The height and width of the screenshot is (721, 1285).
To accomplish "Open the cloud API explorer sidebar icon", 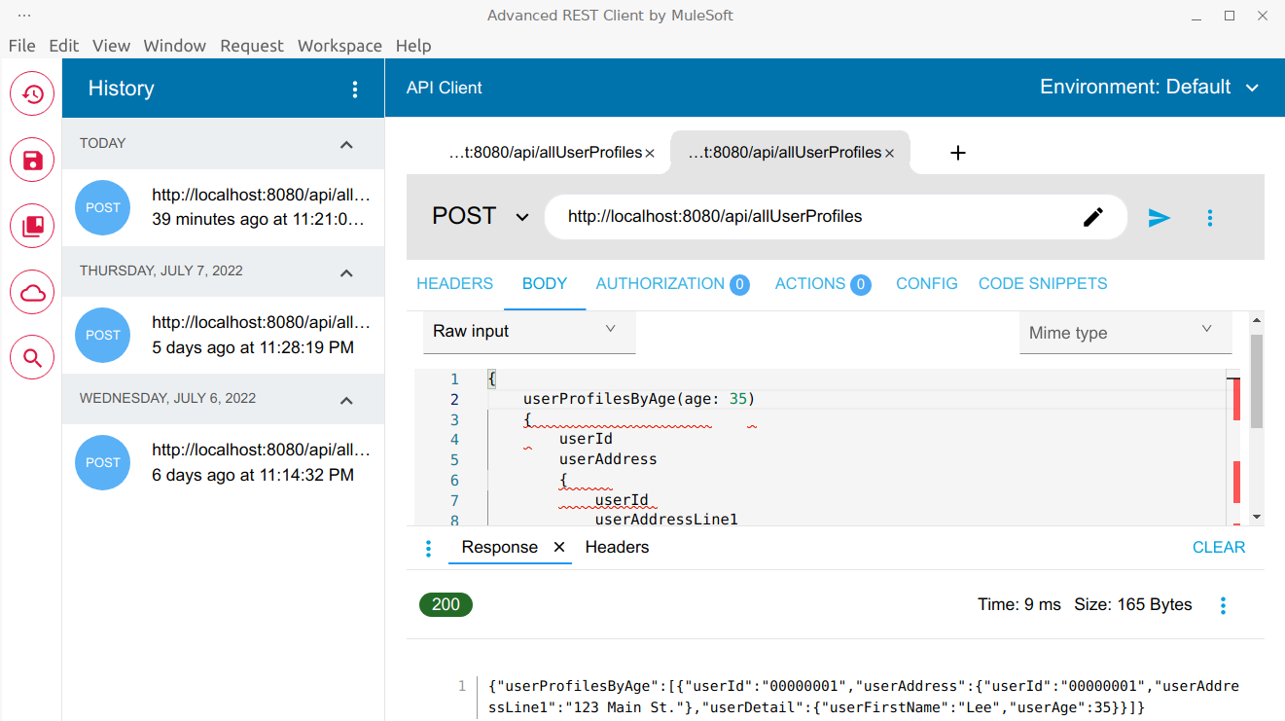I will (32, 293).
